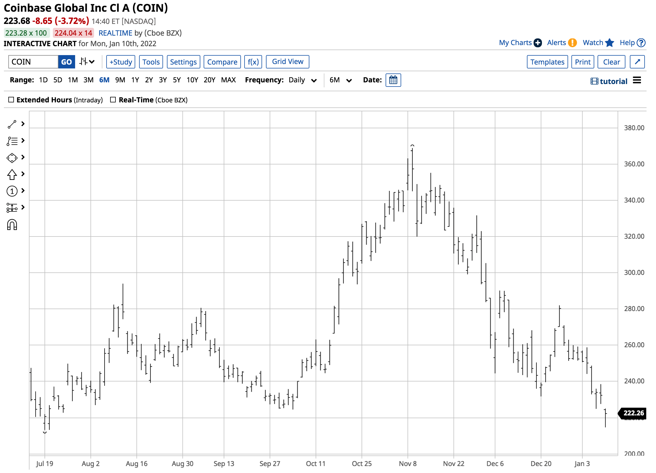Click the Alerts exclamation icon
This screenshot has height=473, width=656.
coord(573,43)
